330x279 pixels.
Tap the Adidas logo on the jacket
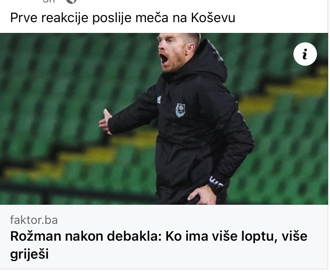[x=159, y=100]
